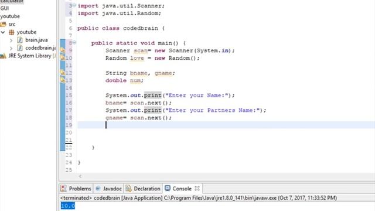Collapse the imports fold on line 3
The image size is (375, 211).
pos(74,5)
